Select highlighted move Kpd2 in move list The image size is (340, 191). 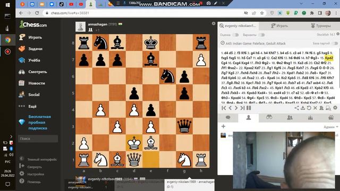(329, 58)
